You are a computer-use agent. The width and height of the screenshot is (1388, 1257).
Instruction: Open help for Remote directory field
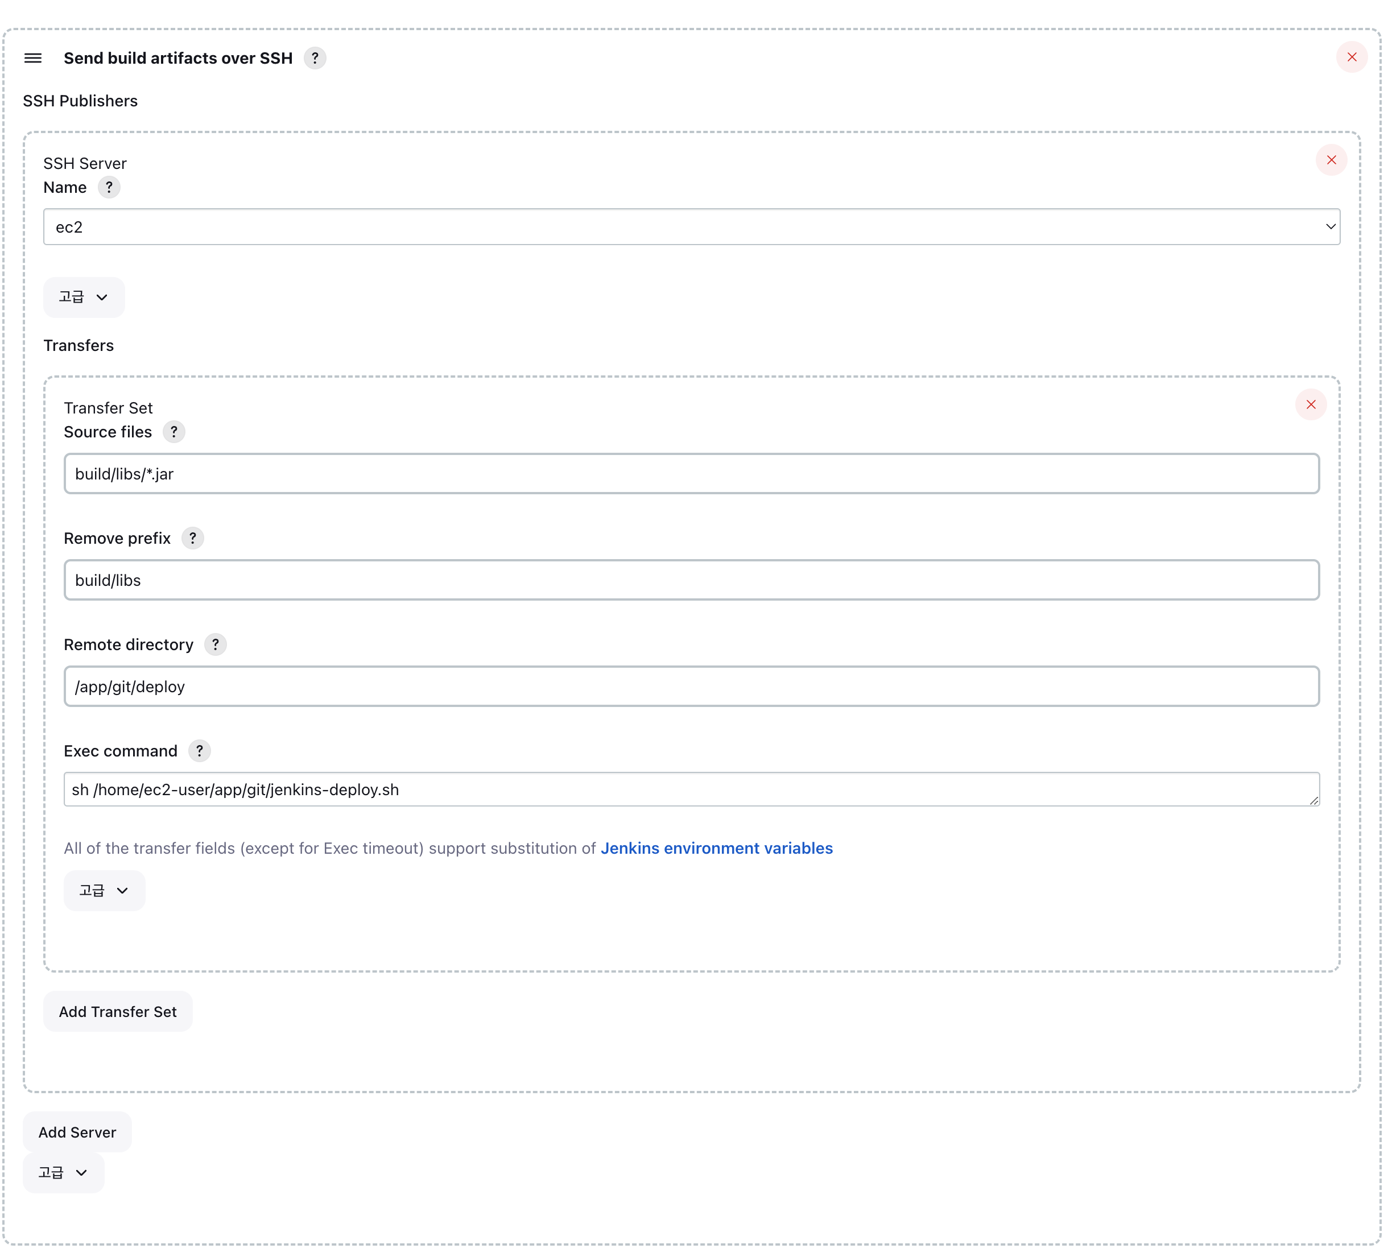point(216,645)
